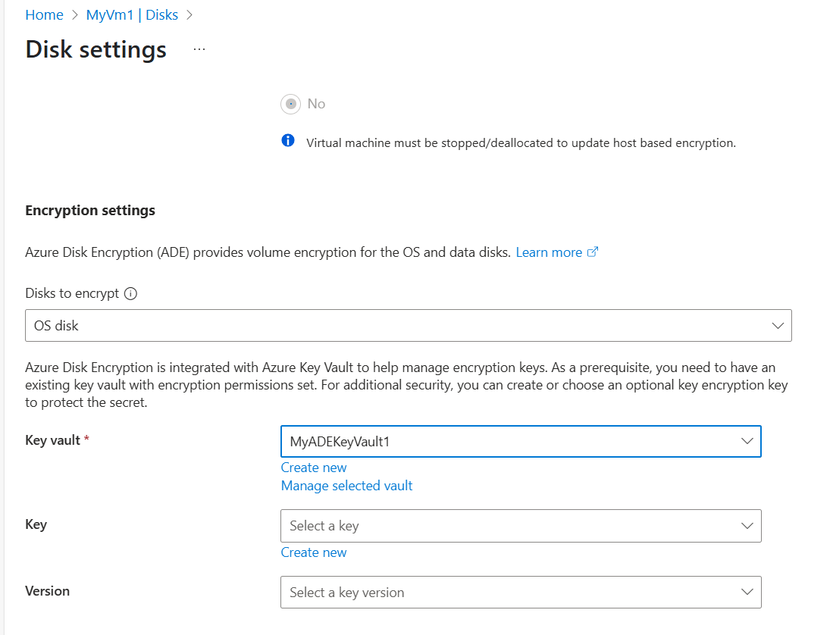Click the external link icon after Learn more
The width and height of the screenshot is (833, 635).
click(x=593, y=252)
